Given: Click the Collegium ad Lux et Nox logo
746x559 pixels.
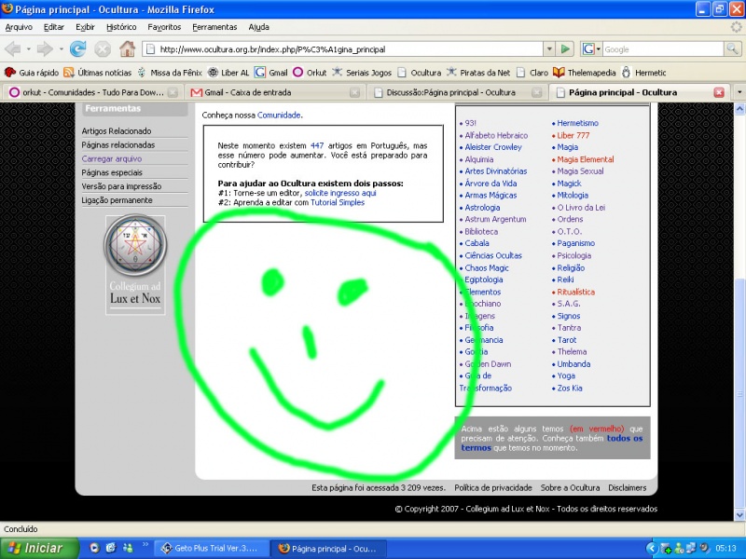Looking at the screenshot, I should click(134, 265).
